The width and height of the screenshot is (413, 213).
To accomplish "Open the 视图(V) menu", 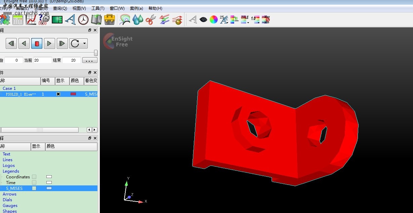I will 79,8.
